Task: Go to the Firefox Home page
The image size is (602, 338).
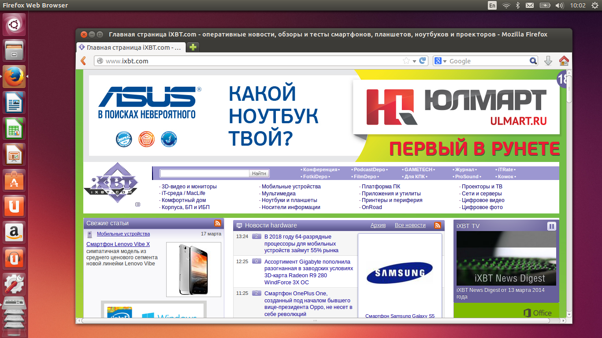Action: [564, 61]
